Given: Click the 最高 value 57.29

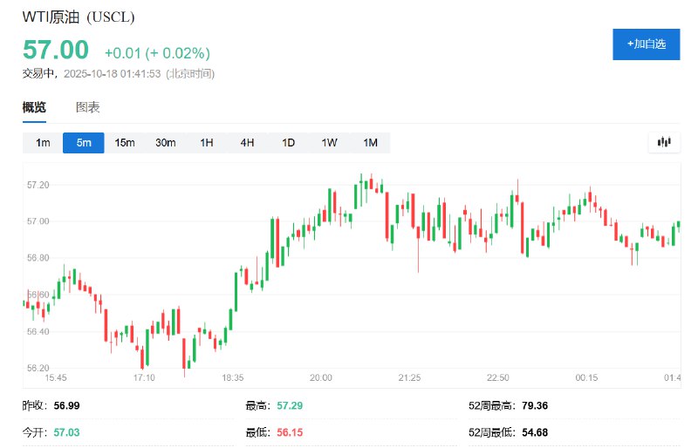Looking at the screenshot, I should click(x=291, y=406).
